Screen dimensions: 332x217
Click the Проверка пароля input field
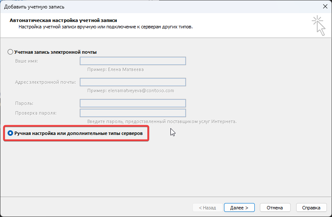(x=133, y=113)
